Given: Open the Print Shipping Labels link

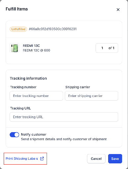Looking at the screenshot, I should pyautogui.click(x=22, y=158).
